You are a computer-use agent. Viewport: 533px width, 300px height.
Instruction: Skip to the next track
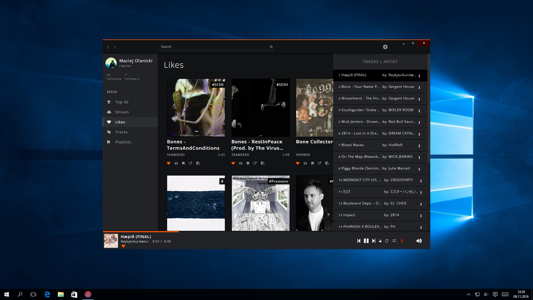(374, 241)
